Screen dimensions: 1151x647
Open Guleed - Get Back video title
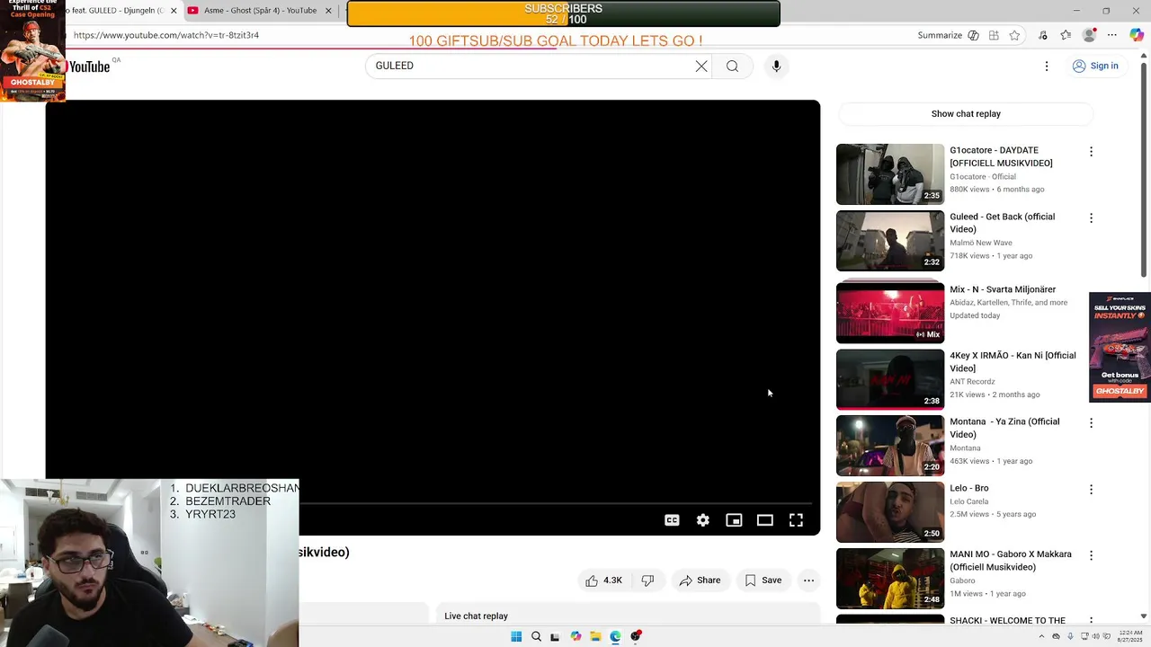click(x=1002, y=223)
